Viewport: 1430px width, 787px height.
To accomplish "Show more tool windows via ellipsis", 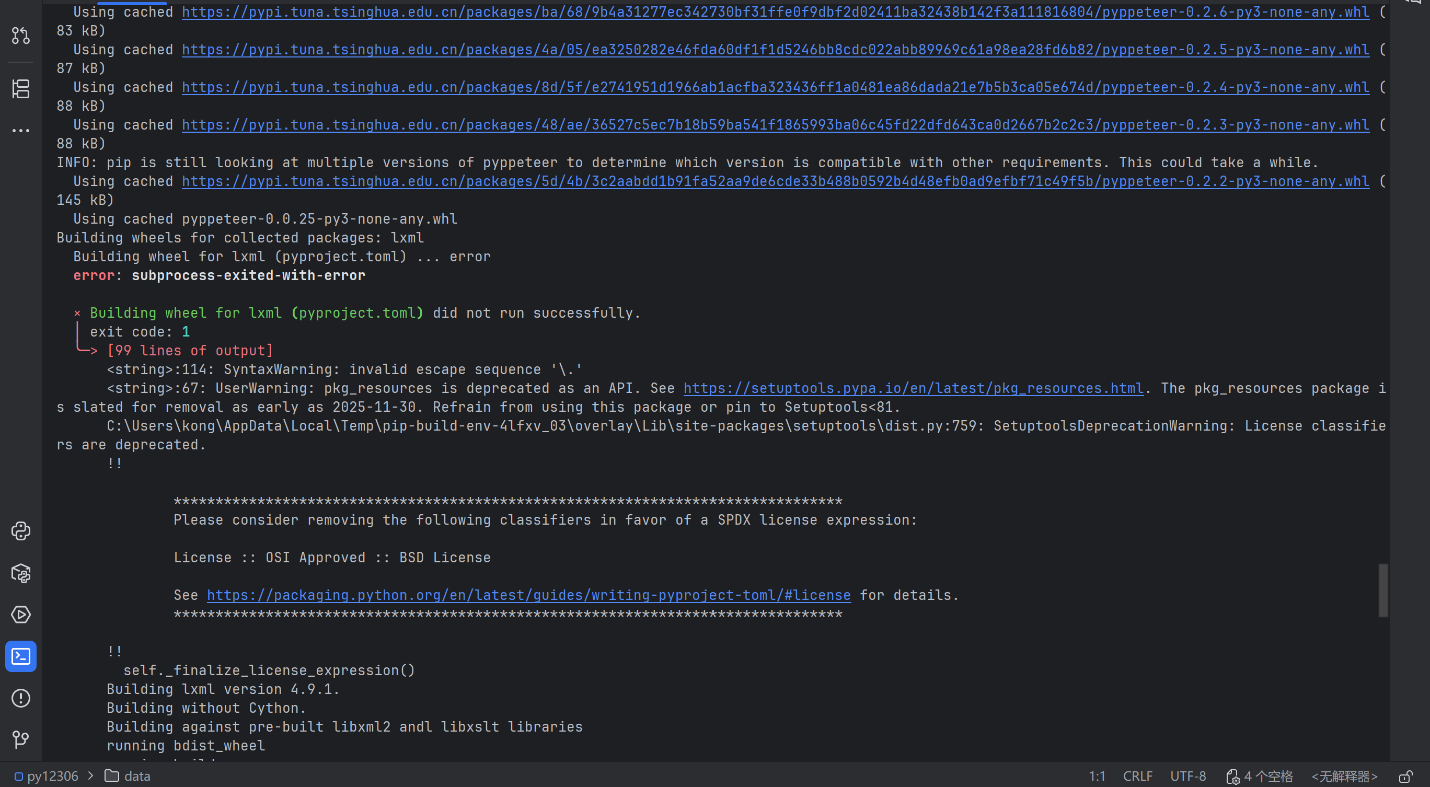I will [20, 131].
